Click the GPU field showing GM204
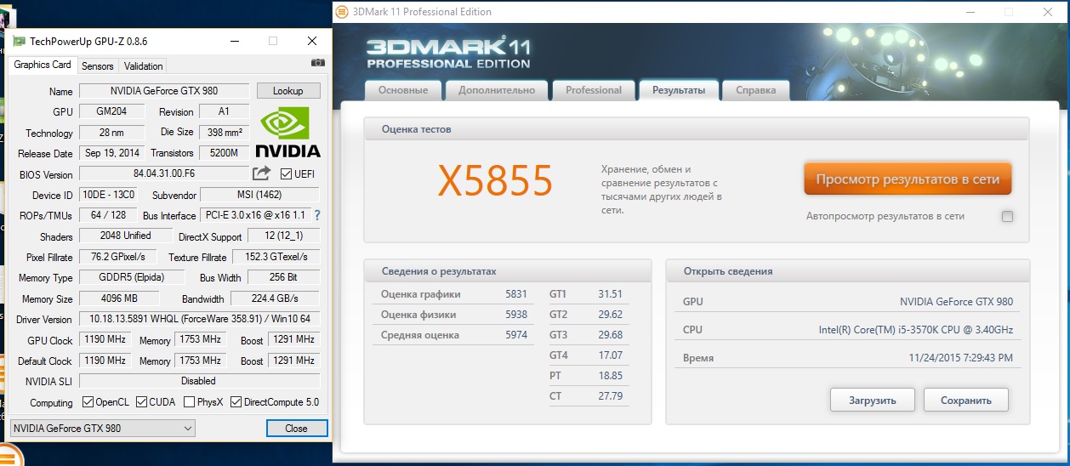Viewport: 1070px width, 466px height. [x=113, y=111]
